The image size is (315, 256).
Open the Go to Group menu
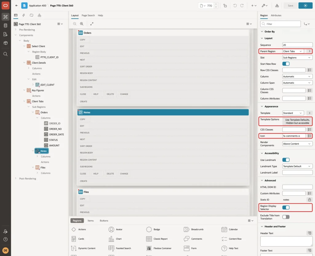pyautogui.click(x=307, y=24)
